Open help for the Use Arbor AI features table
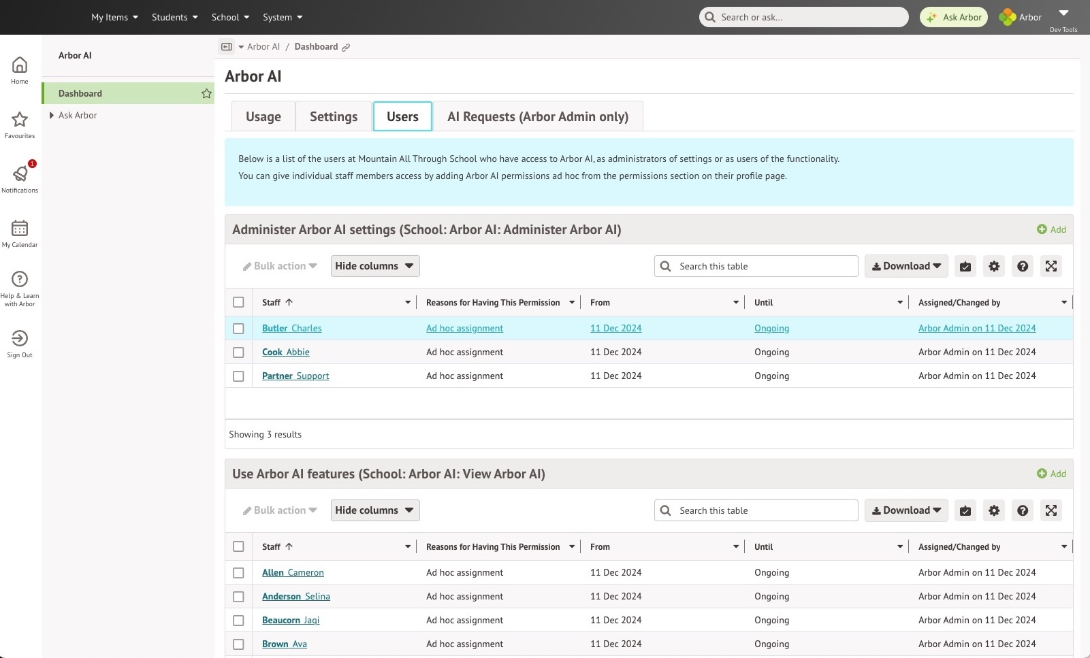Viewport: 1090px width, 658px height. point(1022,510)
